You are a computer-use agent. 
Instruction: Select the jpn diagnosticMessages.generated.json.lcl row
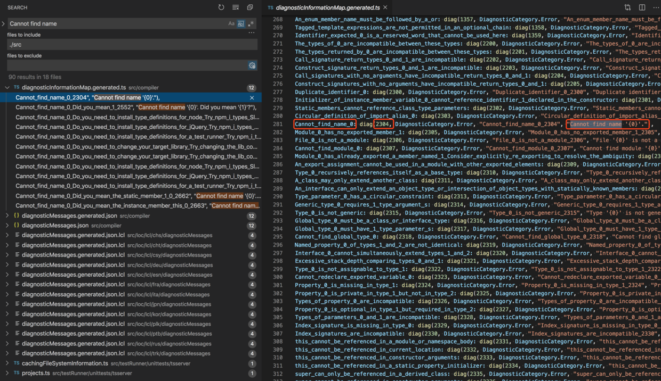131,304
